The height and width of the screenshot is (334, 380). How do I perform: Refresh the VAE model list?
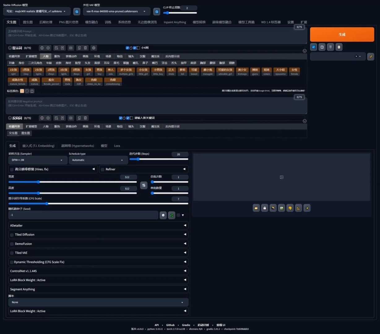[157, 11]
